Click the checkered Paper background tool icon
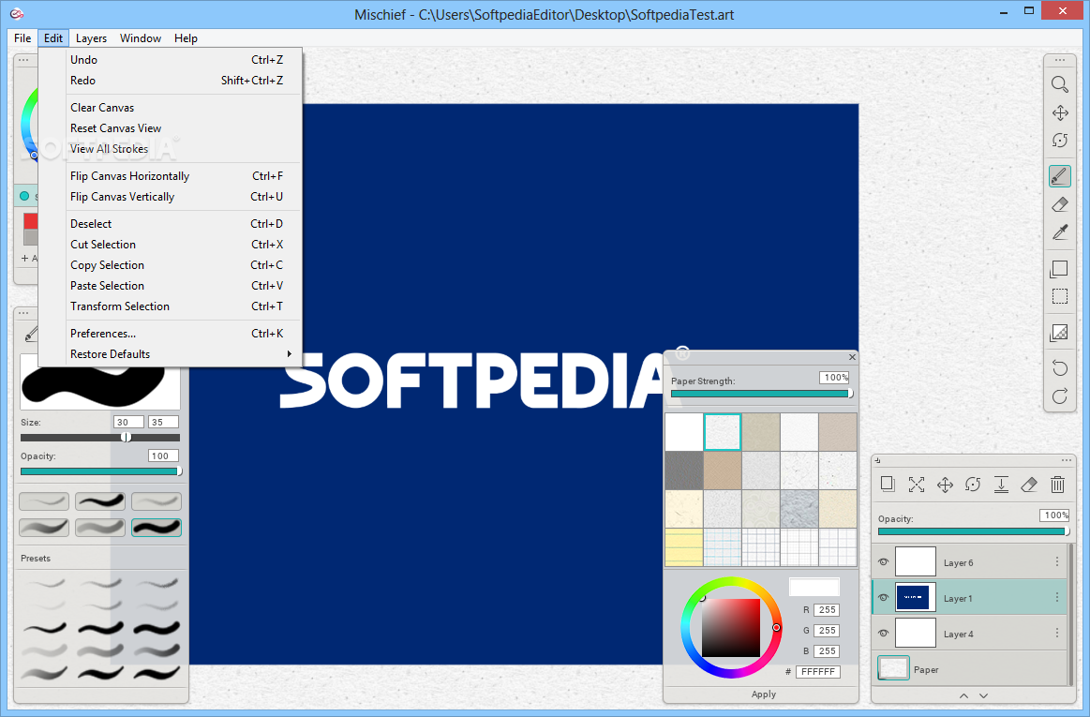 point(1059,333)
